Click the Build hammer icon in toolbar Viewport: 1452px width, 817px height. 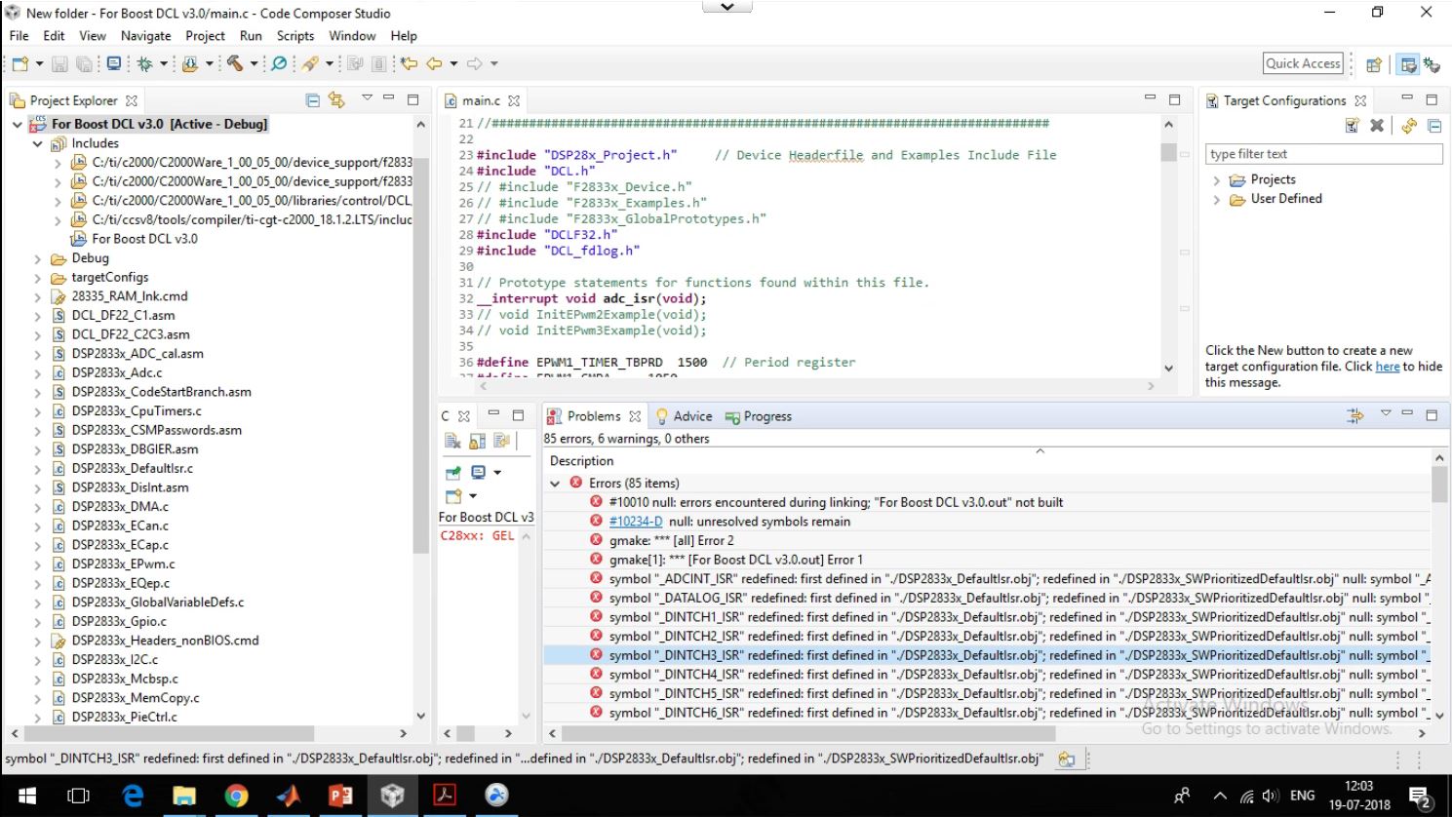pos(235,63)
